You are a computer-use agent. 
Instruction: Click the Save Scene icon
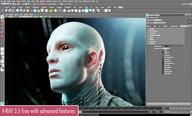click(19, 4)
